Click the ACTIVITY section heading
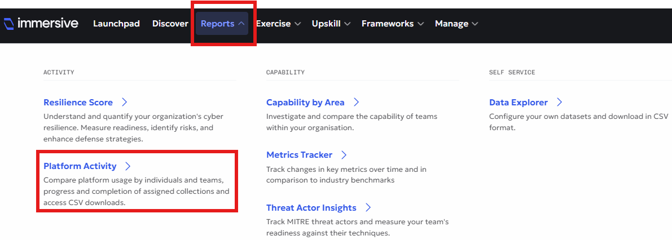The height and width of the screenshot is (240, 672). click(x=59, y=72)
